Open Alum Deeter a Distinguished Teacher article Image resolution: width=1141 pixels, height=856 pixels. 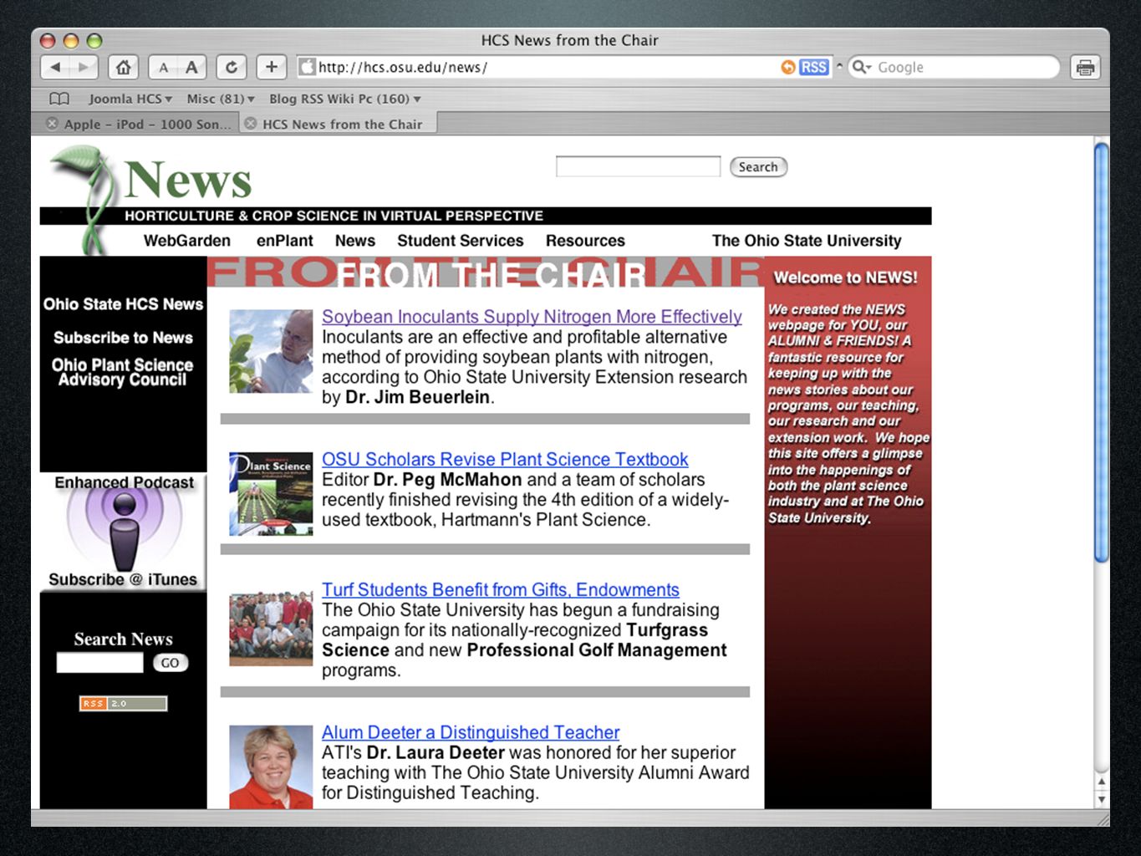click(471, 733)
